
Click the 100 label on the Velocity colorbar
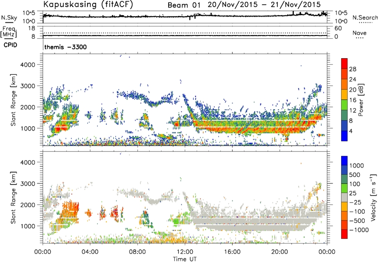click(x=355, y=184)
